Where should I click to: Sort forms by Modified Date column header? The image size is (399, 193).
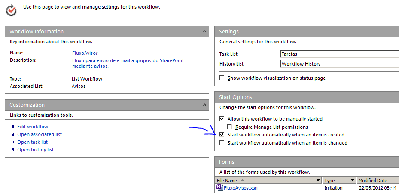[373, 181]
